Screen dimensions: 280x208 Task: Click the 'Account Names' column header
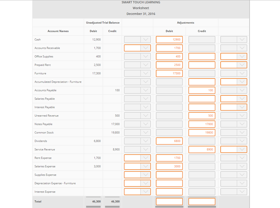pos(58,31)
